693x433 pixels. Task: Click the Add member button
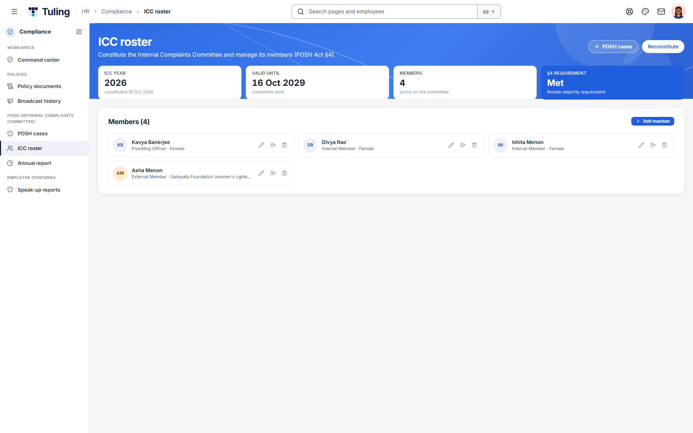pyautogui.click(x=653, y=121)
